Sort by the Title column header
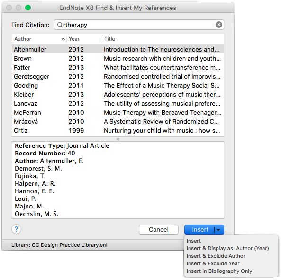This screenshot has height=280, width=281. (x=163, y=39)
